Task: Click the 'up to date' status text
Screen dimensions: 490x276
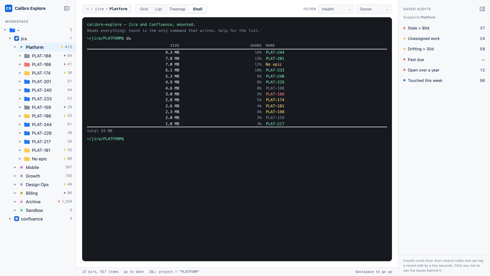Action: pyautogui.click(x=134, y=272)
